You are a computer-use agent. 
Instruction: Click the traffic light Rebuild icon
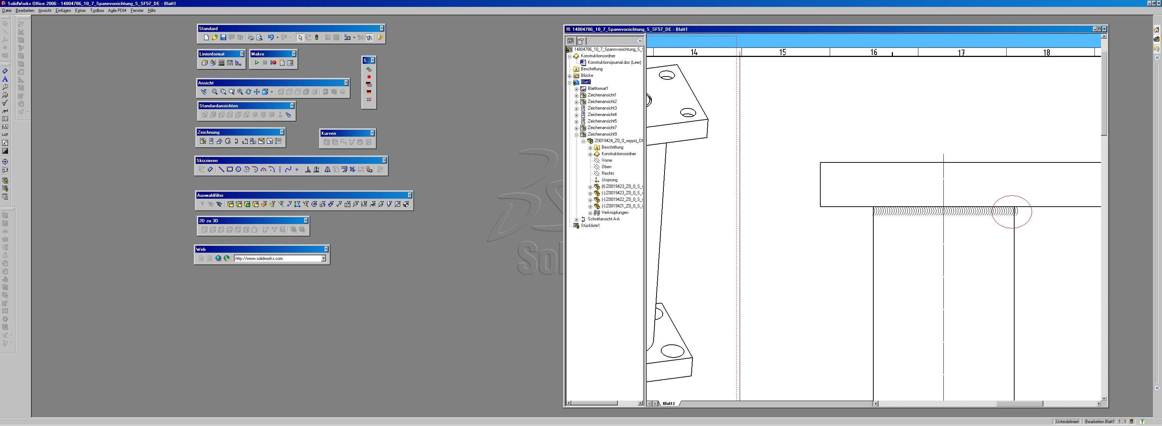coord(317,38)
